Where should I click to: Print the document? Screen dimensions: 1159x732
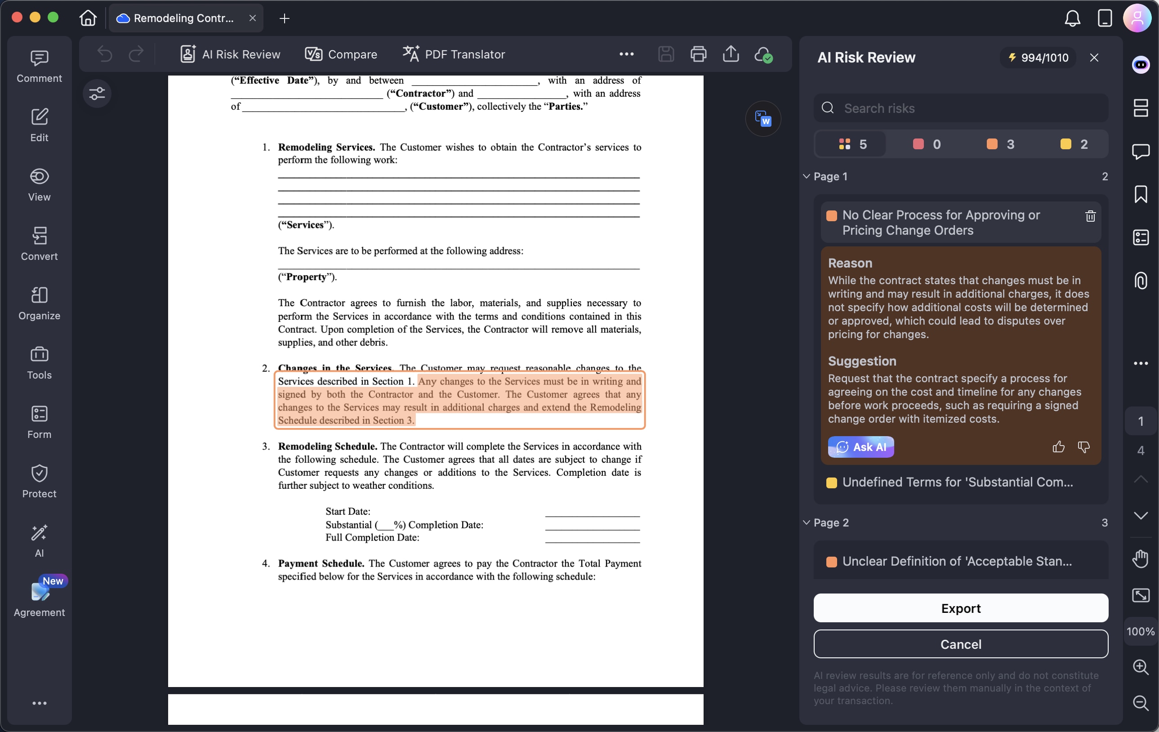[698, 54]
